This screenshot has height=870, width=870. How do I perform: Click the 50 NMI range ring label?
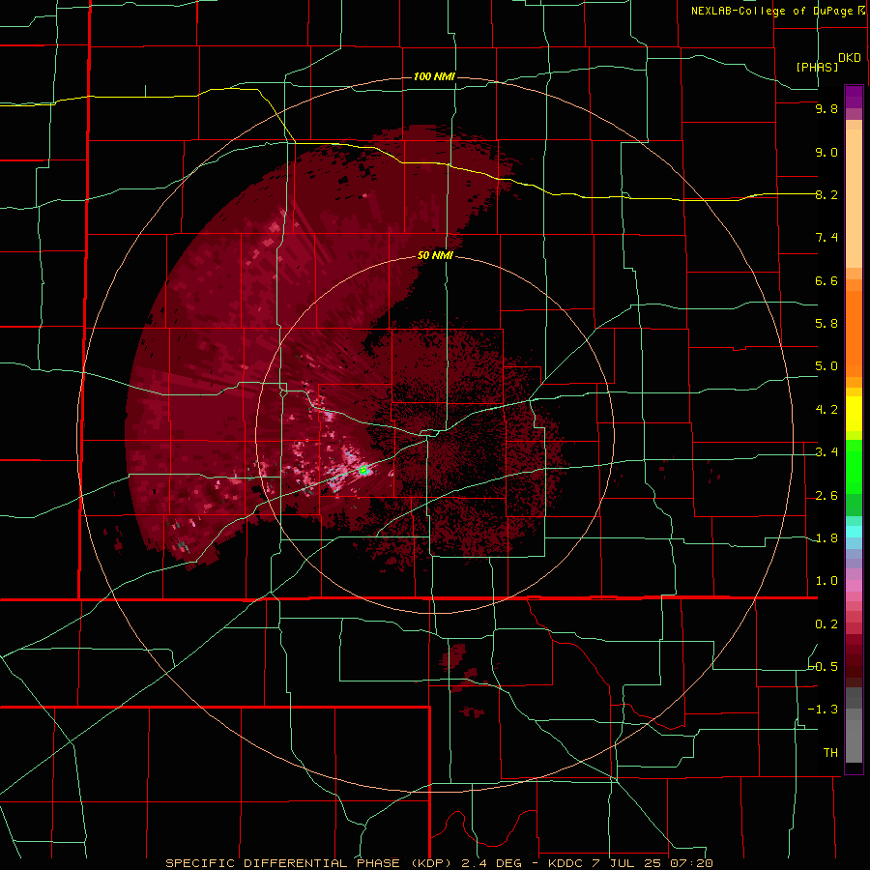(x=435, y=256)
